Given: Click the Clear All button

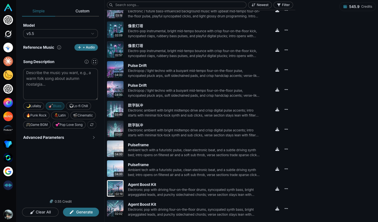Looking at the screenshot, I should (x=40, y=212).
